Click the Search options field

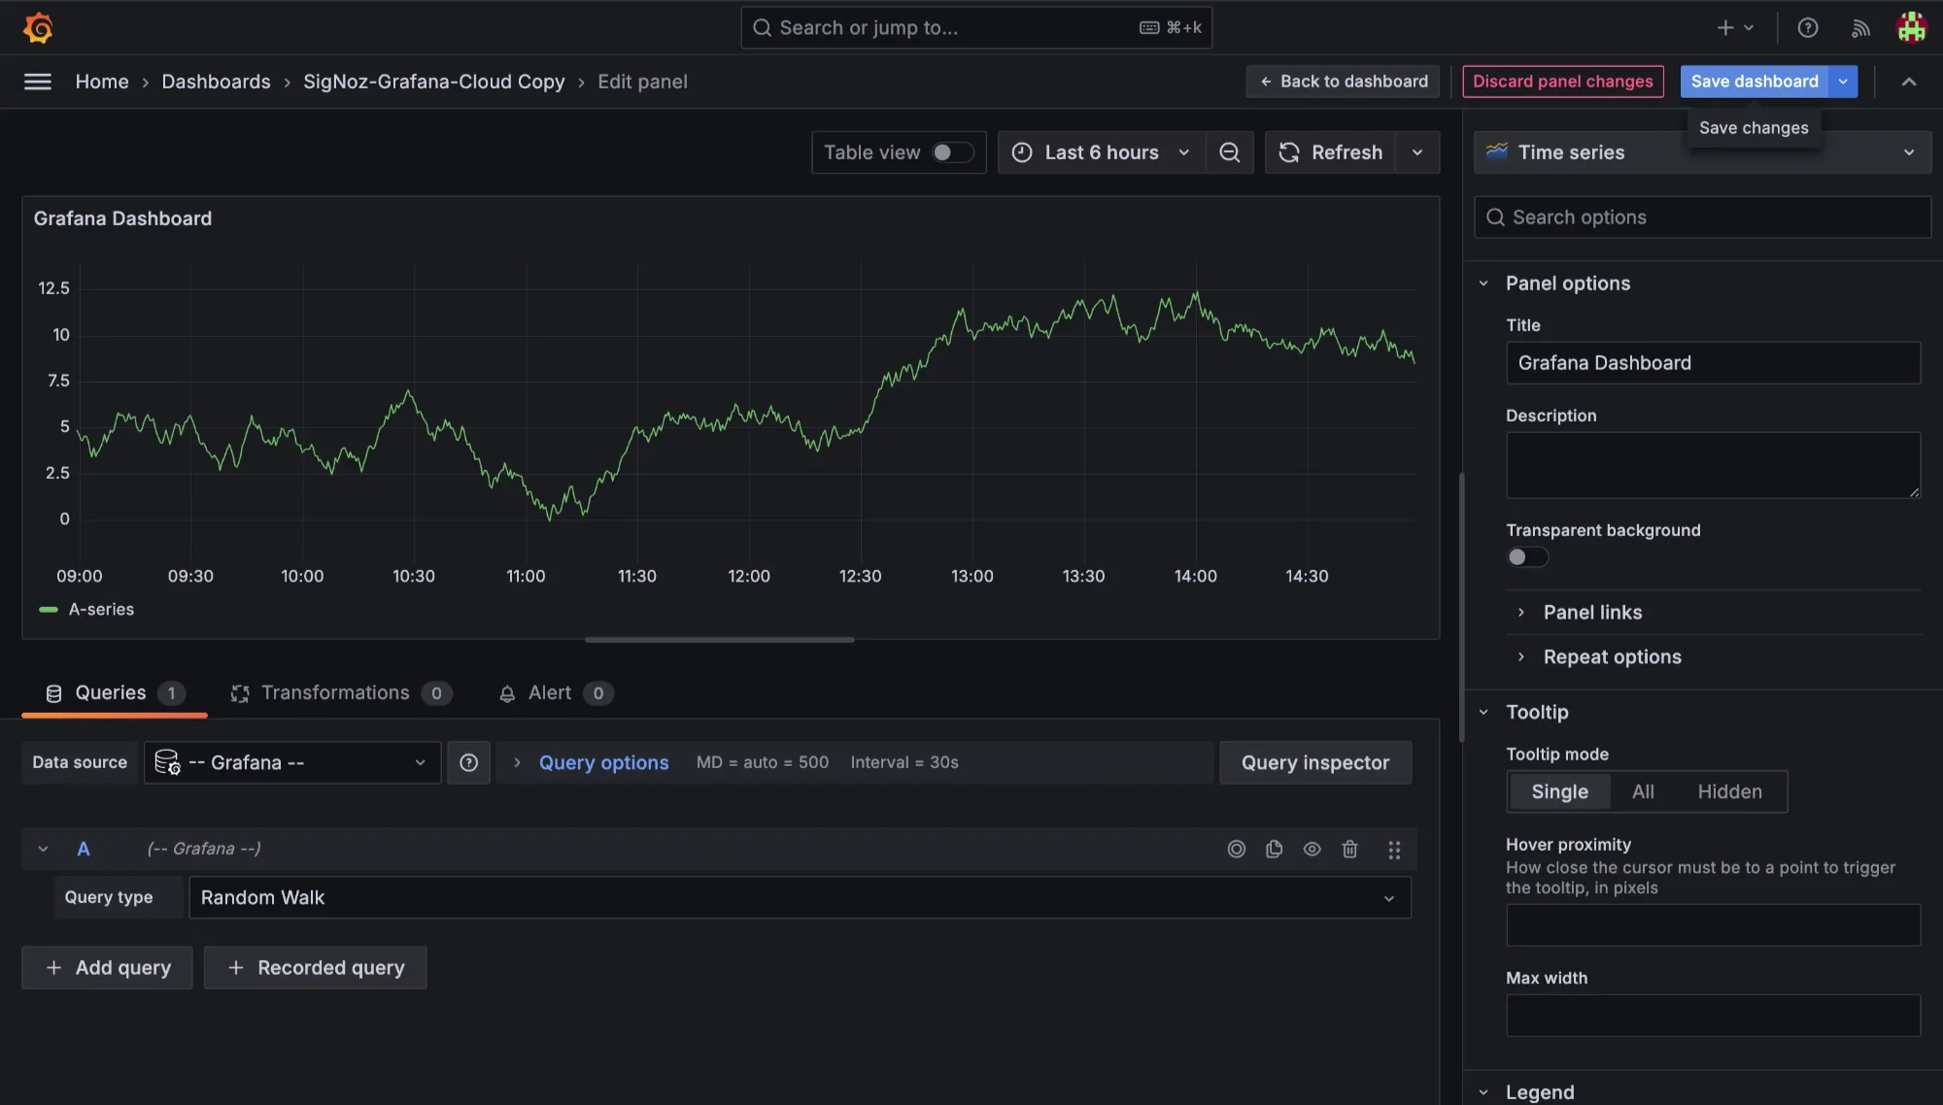pos(1702,218)
